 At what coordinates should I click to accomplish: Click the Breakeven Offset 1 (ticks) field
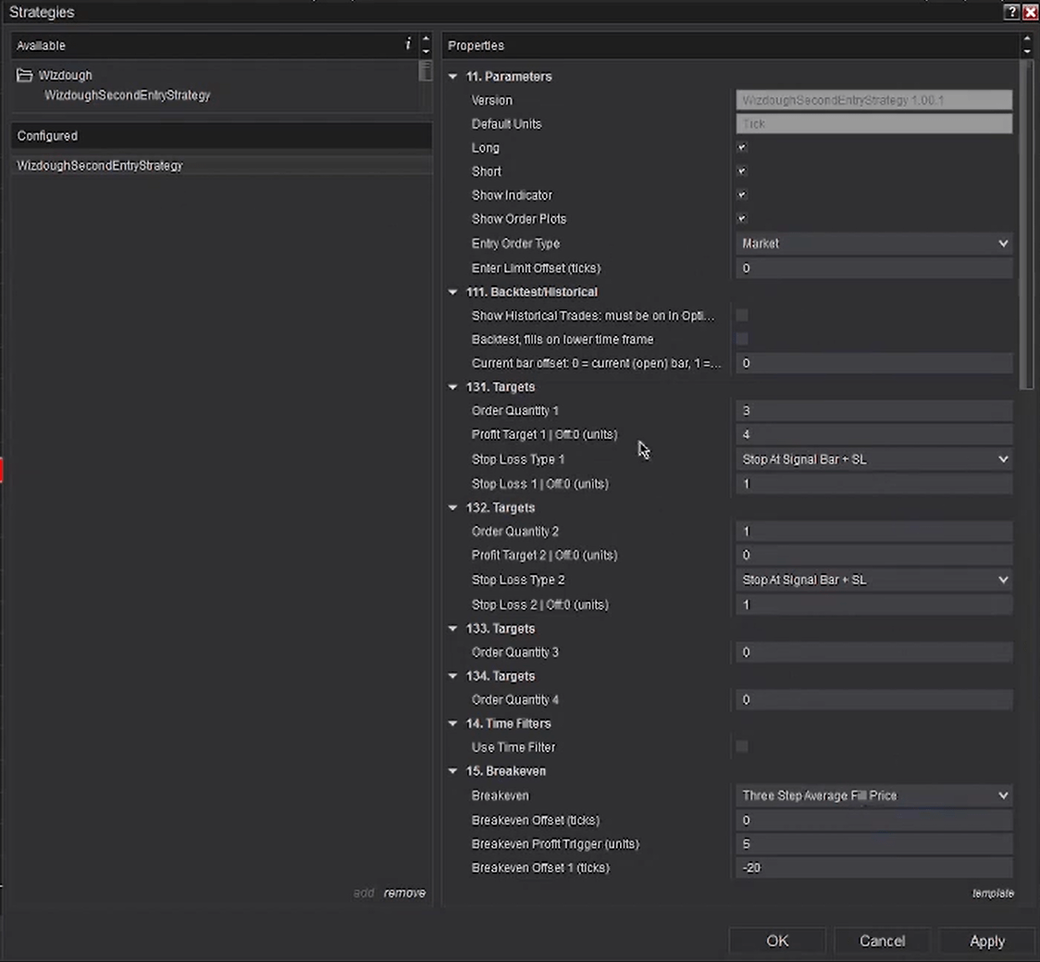pyautogui.click(x=874, y=868)
